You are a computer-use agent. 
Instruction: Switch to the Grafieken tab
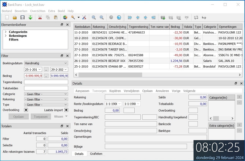click(x=96, y=154)
